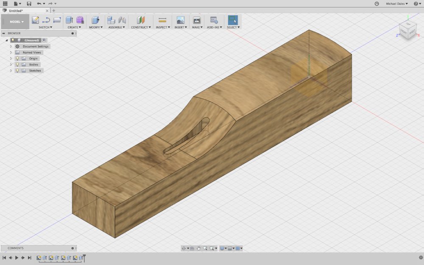Screen dimensions: 424x265
Task: Open the help question mark icon
Action: point(416,3)
